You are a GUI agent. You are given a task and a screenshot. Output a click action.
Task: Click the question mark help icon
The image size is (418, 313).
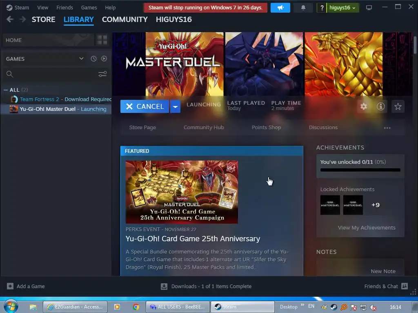322,8
